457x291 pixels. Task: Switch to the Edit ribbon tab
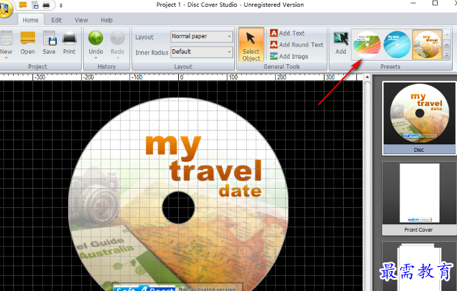[x=56, y=20]
